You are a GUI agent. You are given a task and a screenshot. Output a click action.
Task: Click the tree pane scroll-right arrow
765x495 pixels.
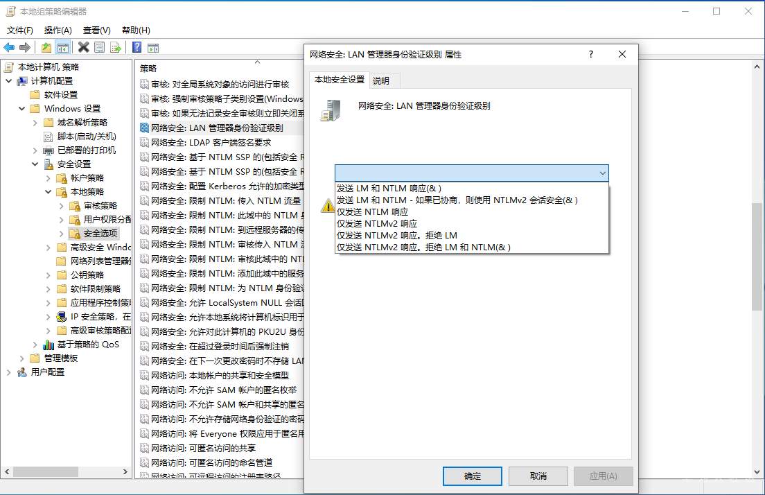(125, 472)
